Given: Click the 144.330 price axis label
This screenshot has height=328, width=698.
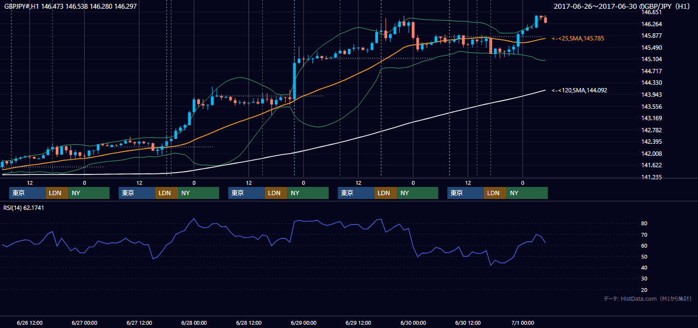Looking at the screenshot, I should click(652, 83).
